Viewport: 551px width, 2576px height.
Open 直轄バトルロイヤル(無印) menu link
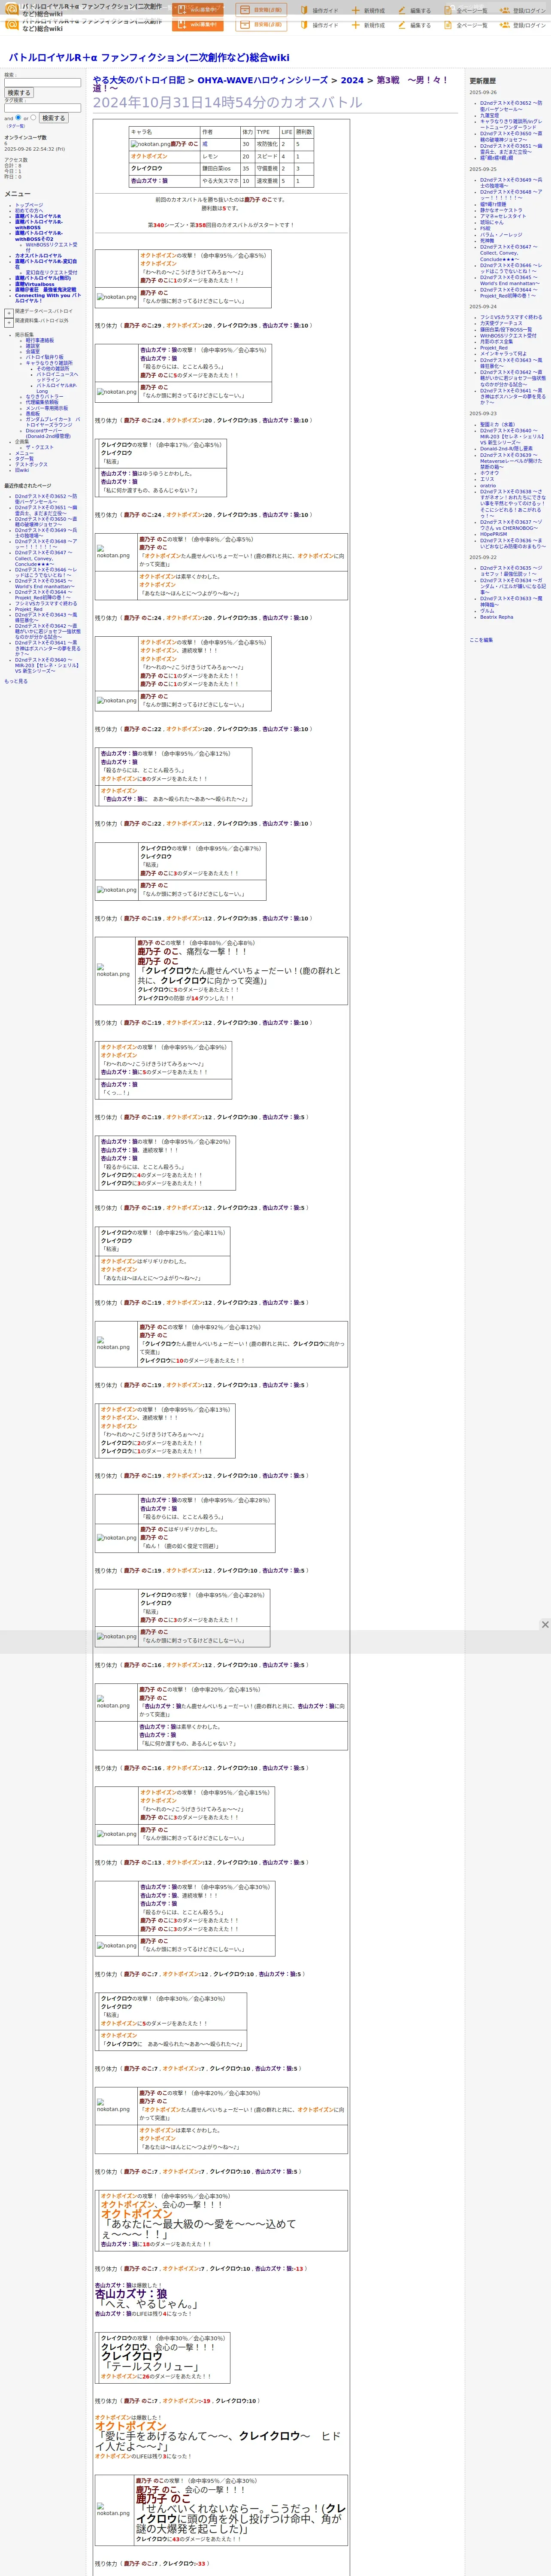click(x=43, y=279)
